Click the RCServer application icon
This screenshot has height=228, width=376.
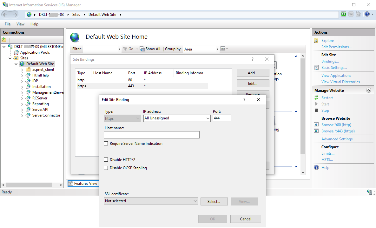pos(28,98)
